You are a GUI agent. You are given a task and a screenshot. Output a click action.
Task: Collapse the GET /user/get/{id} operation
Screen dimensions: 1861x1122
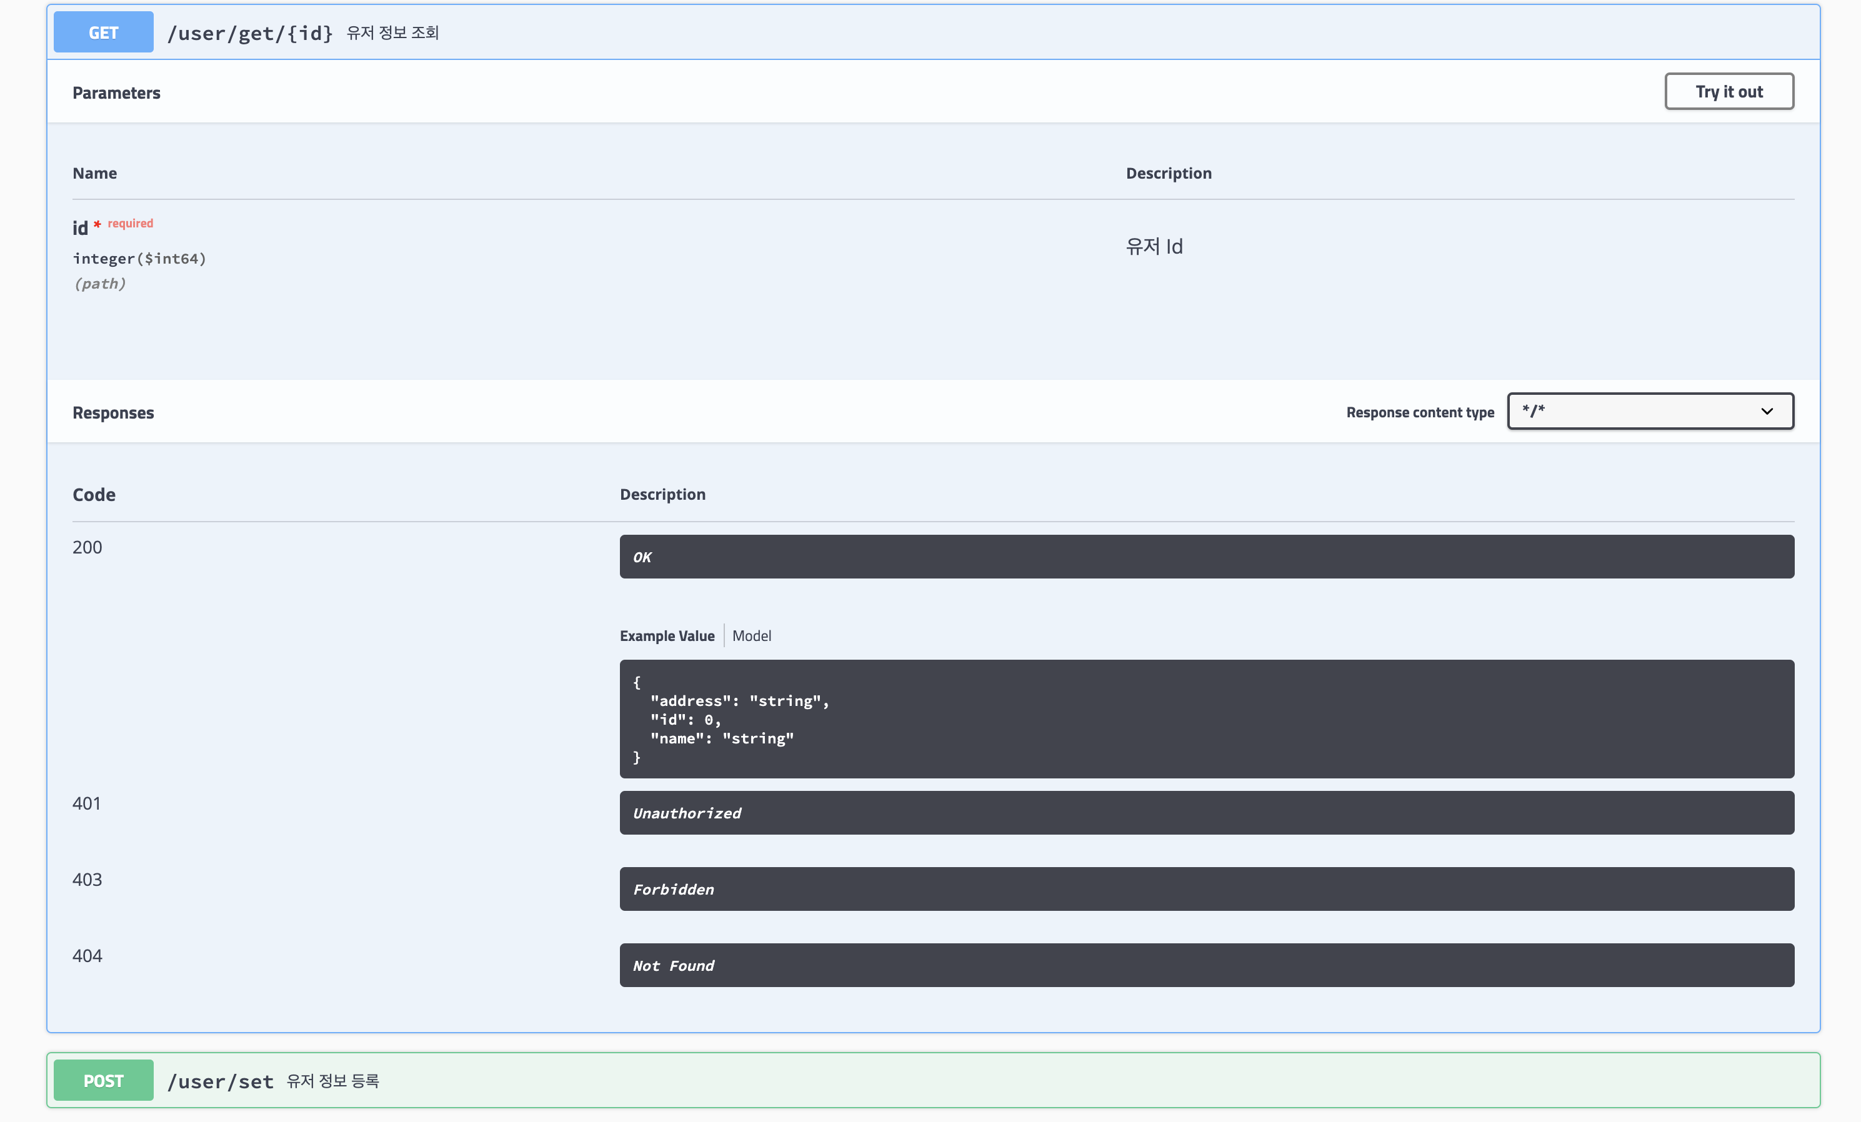click(906, 32)
